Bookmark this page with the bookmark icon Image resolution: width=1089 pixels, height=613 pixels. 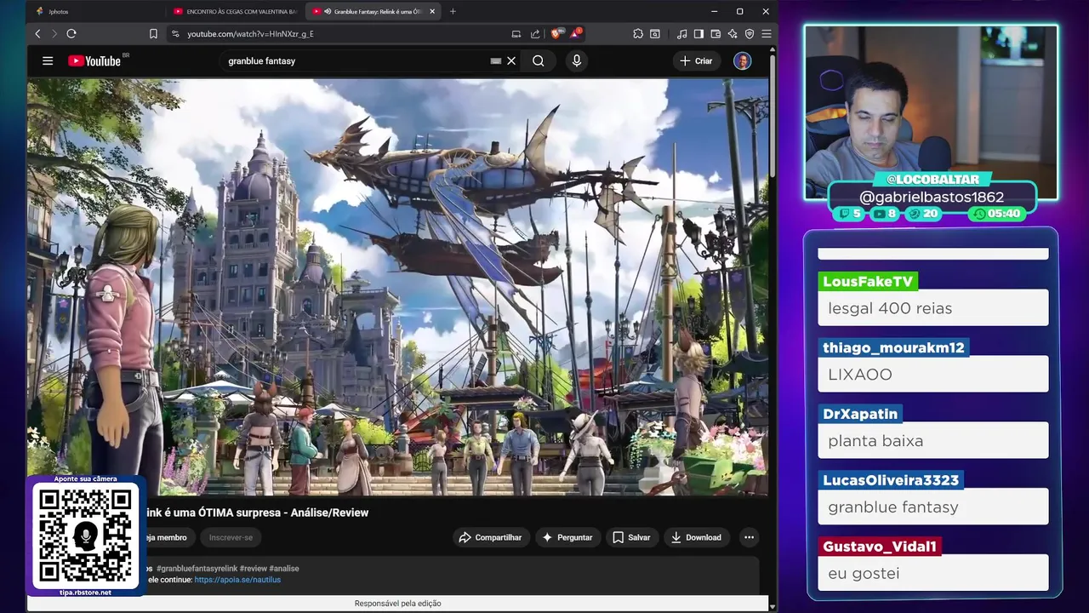[153, 34]
